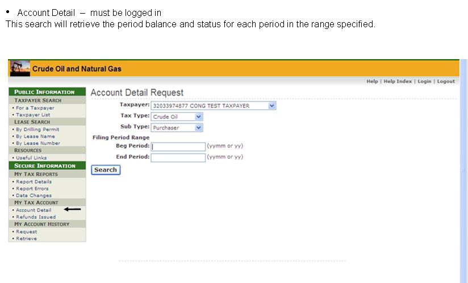The height and width of the screenshot is (283, 468).
Task: Open the Taxpayer dropdown
Action: (214, 106)
